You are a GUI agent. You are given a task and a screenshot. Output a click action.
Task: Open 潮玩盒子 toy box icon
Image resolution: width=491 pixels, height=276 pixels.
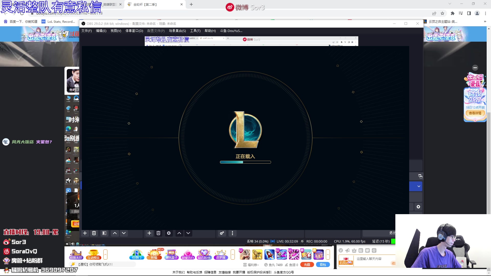pyautogui.click(x=171, y=255)
